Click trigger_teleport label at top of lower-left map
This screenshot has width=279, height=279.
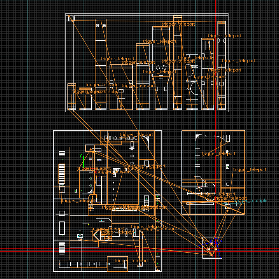(136, 134)
